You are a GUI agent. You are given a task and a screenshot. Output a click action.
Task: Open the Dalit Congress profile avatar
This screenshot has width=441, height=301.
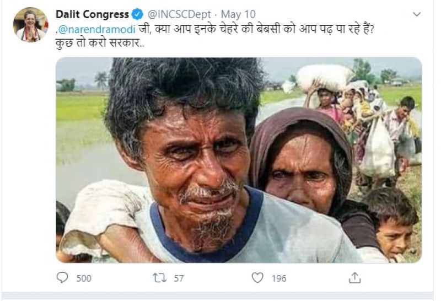click(31, 25)
